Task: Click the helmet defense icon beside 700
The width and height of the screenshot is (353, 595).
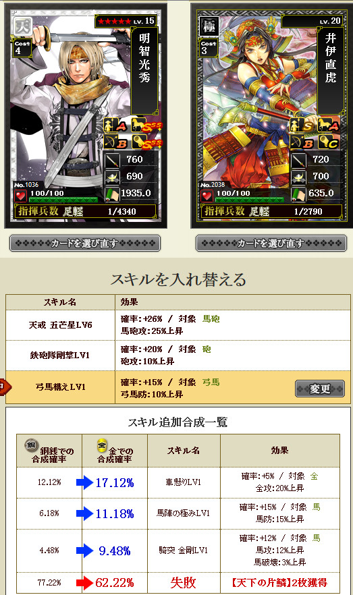Action: 298,177
